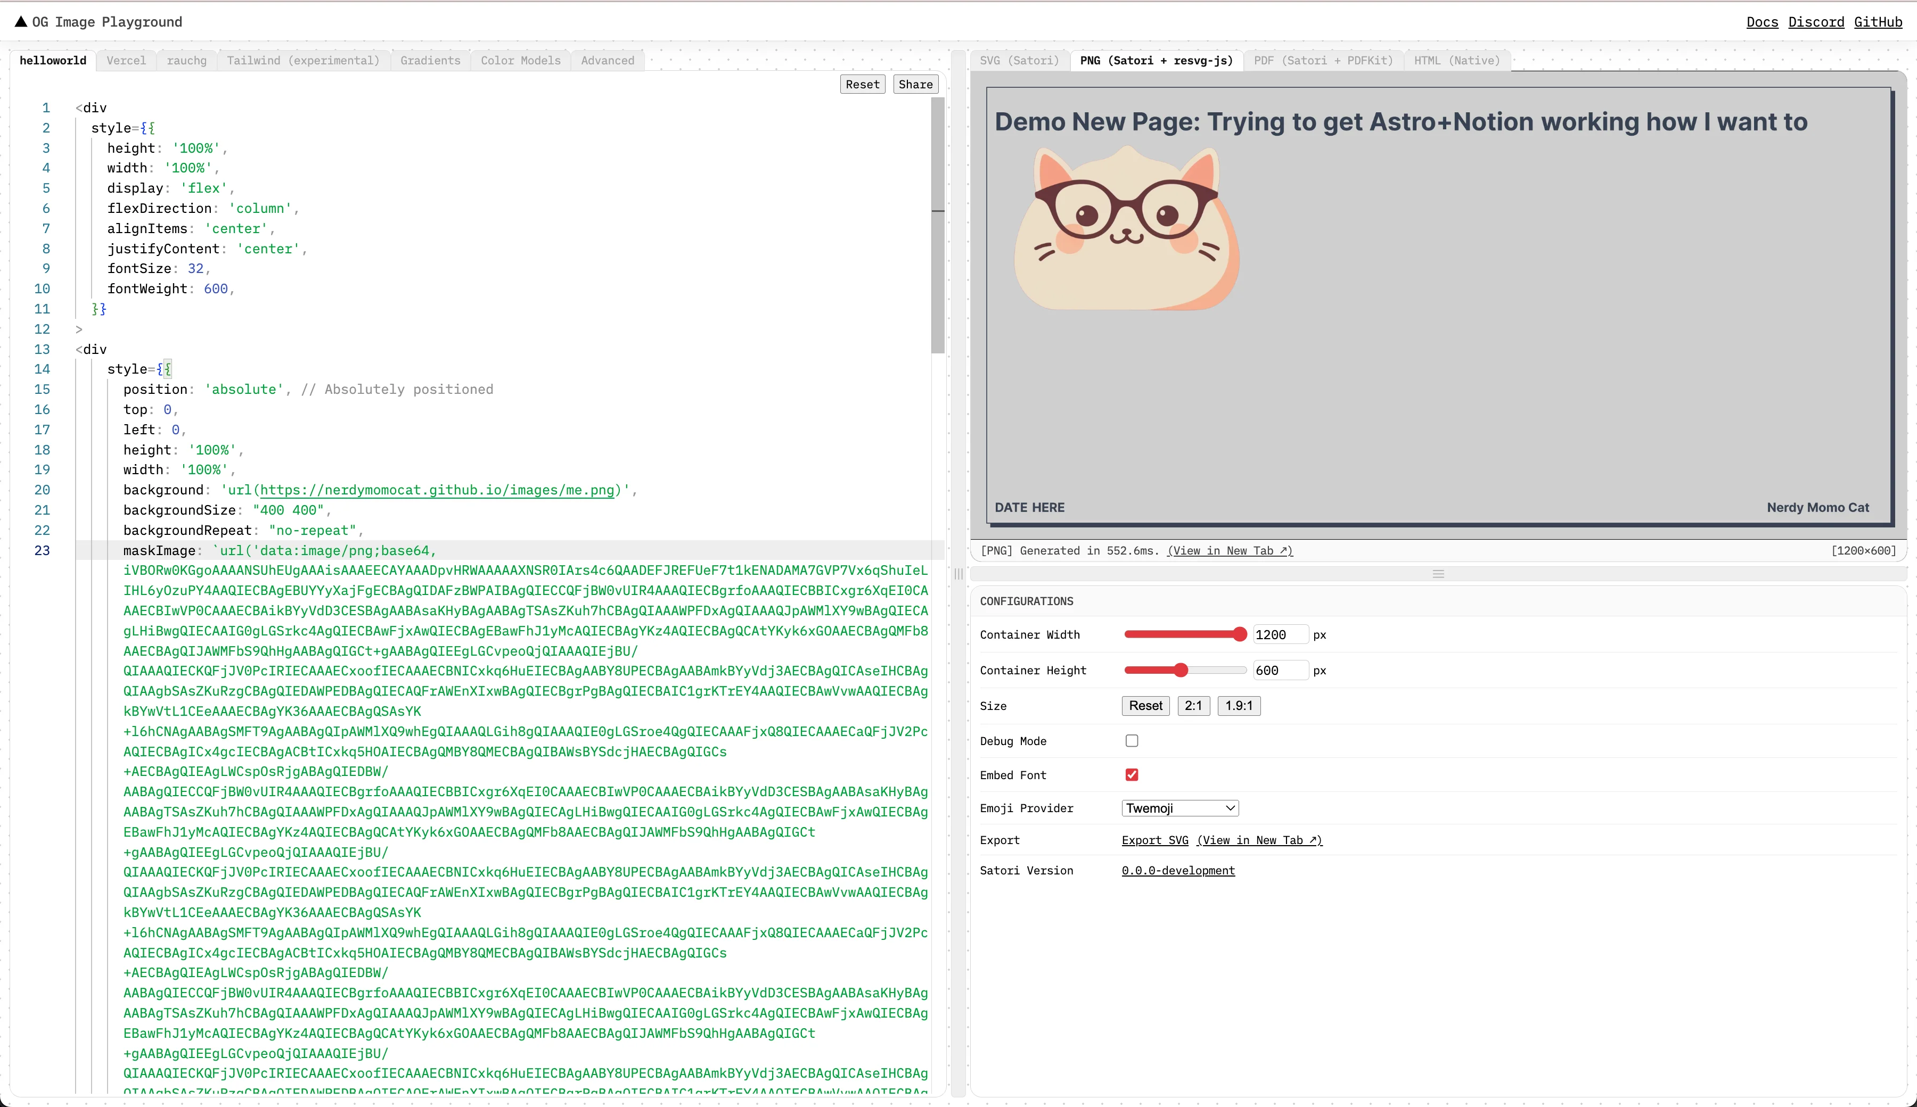The image size is (1917, 1107).
Task: Click the Container Width slider handle
Action: tap(1239, 634)
